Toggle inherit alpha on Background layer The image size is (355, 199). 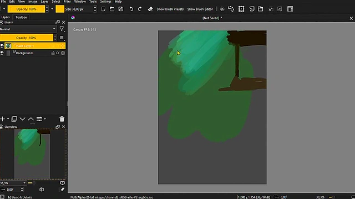pyautogui.click(x=58, y=53)
